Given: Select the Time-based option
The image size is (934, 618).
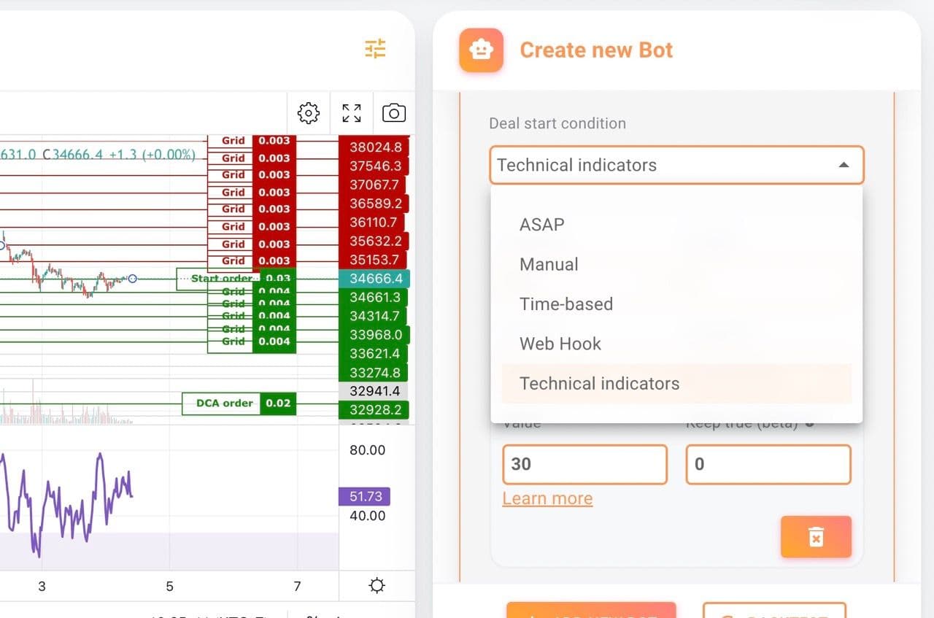Looking at the screenshot, I should 566,304.
